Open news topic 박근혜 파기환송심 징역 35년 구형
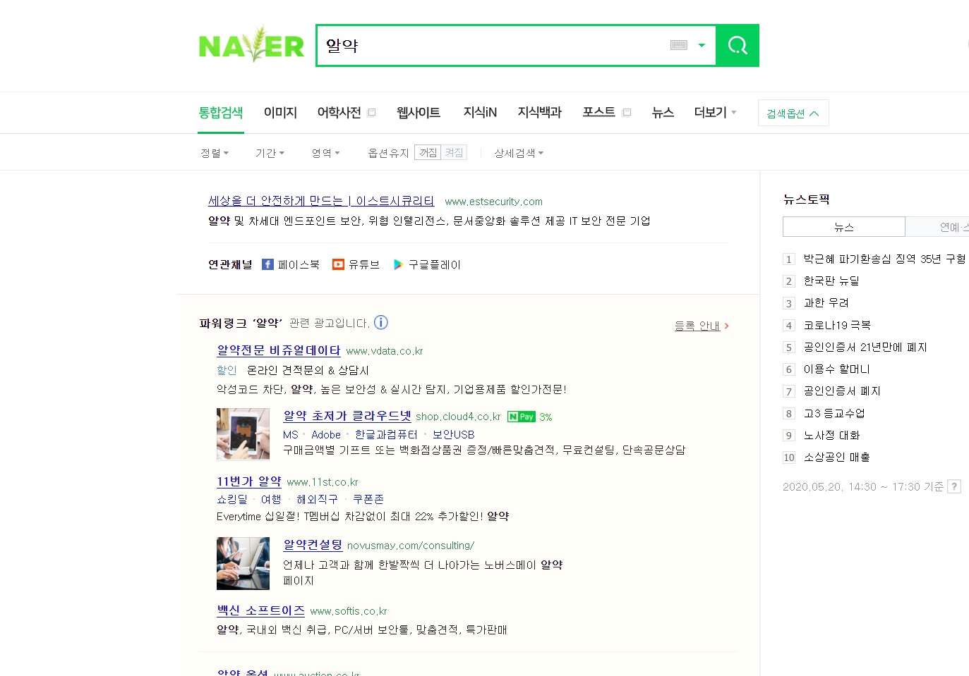969x676 pixels. pos(884,259)
